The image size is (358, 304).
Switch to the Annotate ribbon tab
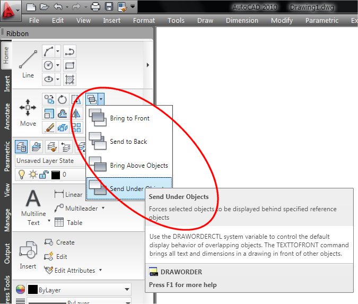pos(7,117)
